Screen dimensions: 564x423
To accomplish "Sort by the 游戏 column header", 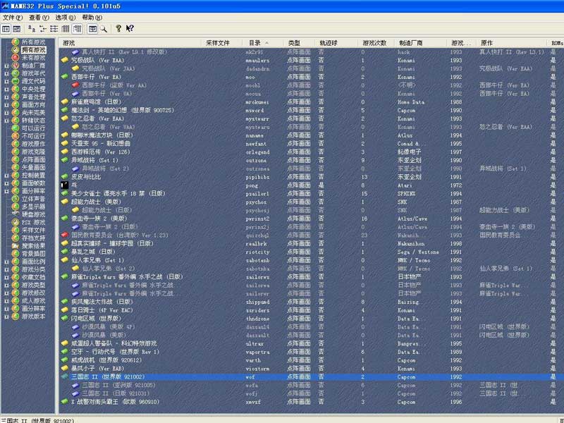I will pos(130,43).
